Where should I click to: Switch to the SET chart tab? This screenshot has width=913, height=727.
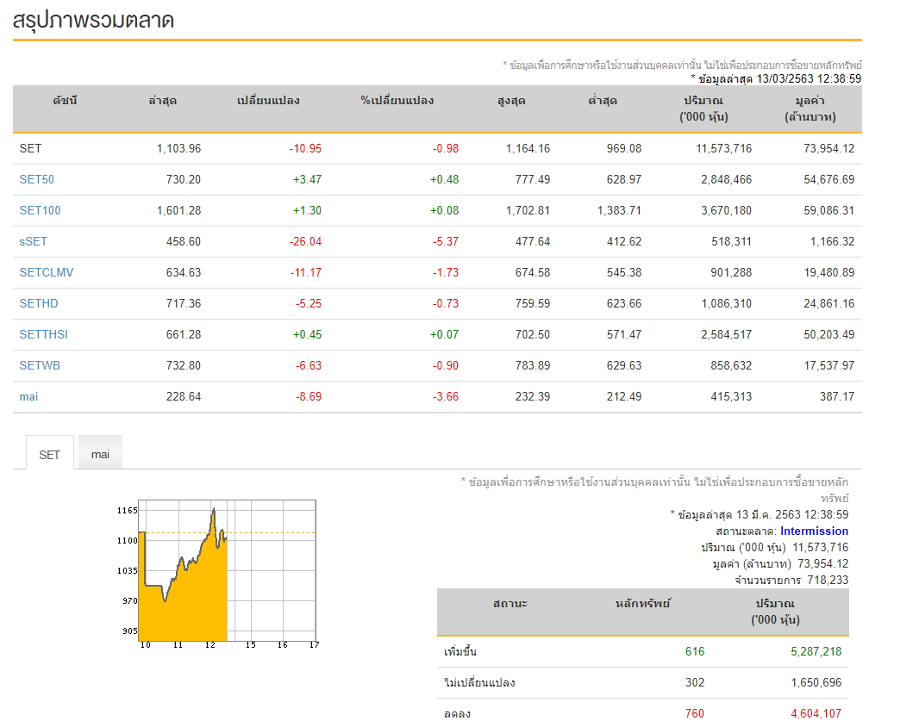[49, 454]
